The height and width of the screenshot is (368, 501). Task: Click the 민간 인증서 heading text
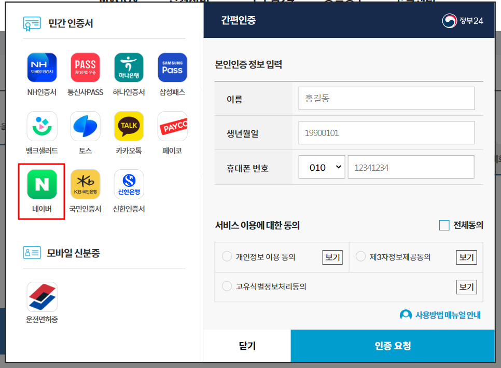tap(71, 23)
